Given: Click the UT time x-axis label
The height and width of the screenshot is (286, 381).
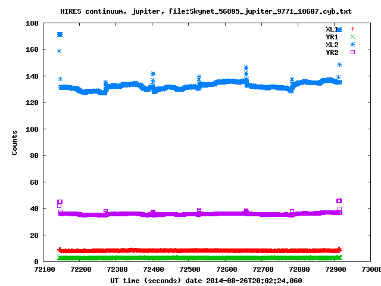Looking at the screenshot, I should pos(206,281).
